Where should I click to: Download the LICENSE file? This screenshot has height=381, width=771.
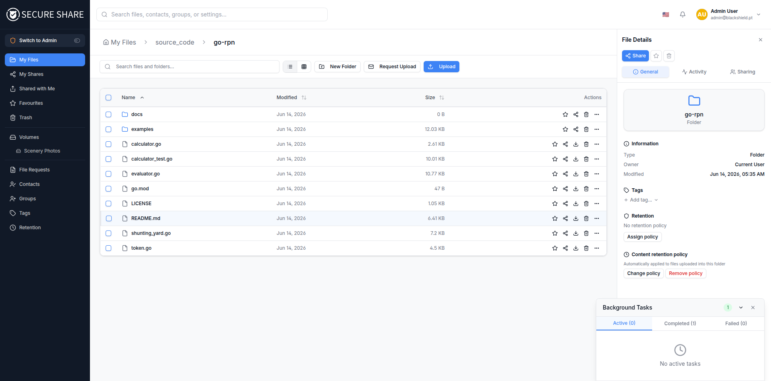(x=576, y=204)
